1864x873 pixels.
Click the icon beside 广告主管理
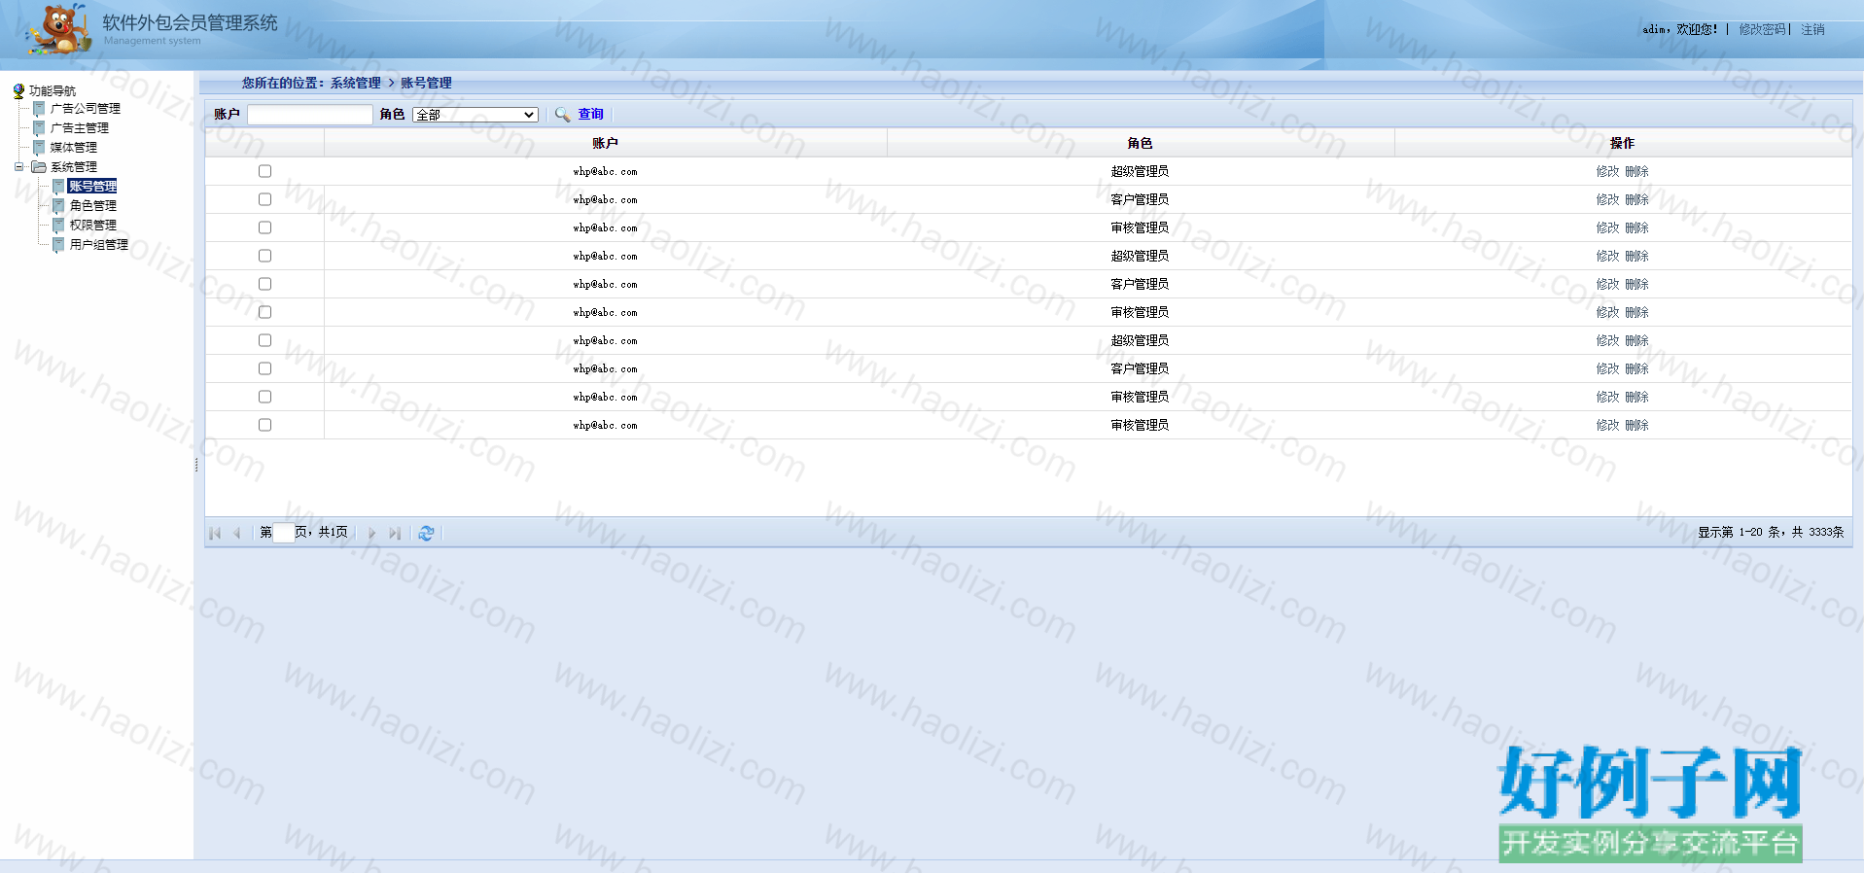[39, 128]
